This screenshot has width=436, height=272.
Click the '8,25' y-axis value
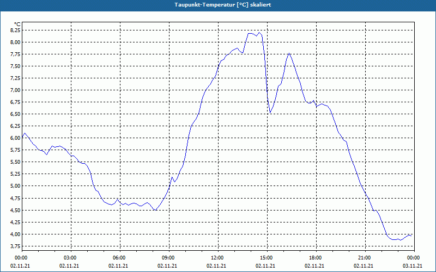(16, 30)
